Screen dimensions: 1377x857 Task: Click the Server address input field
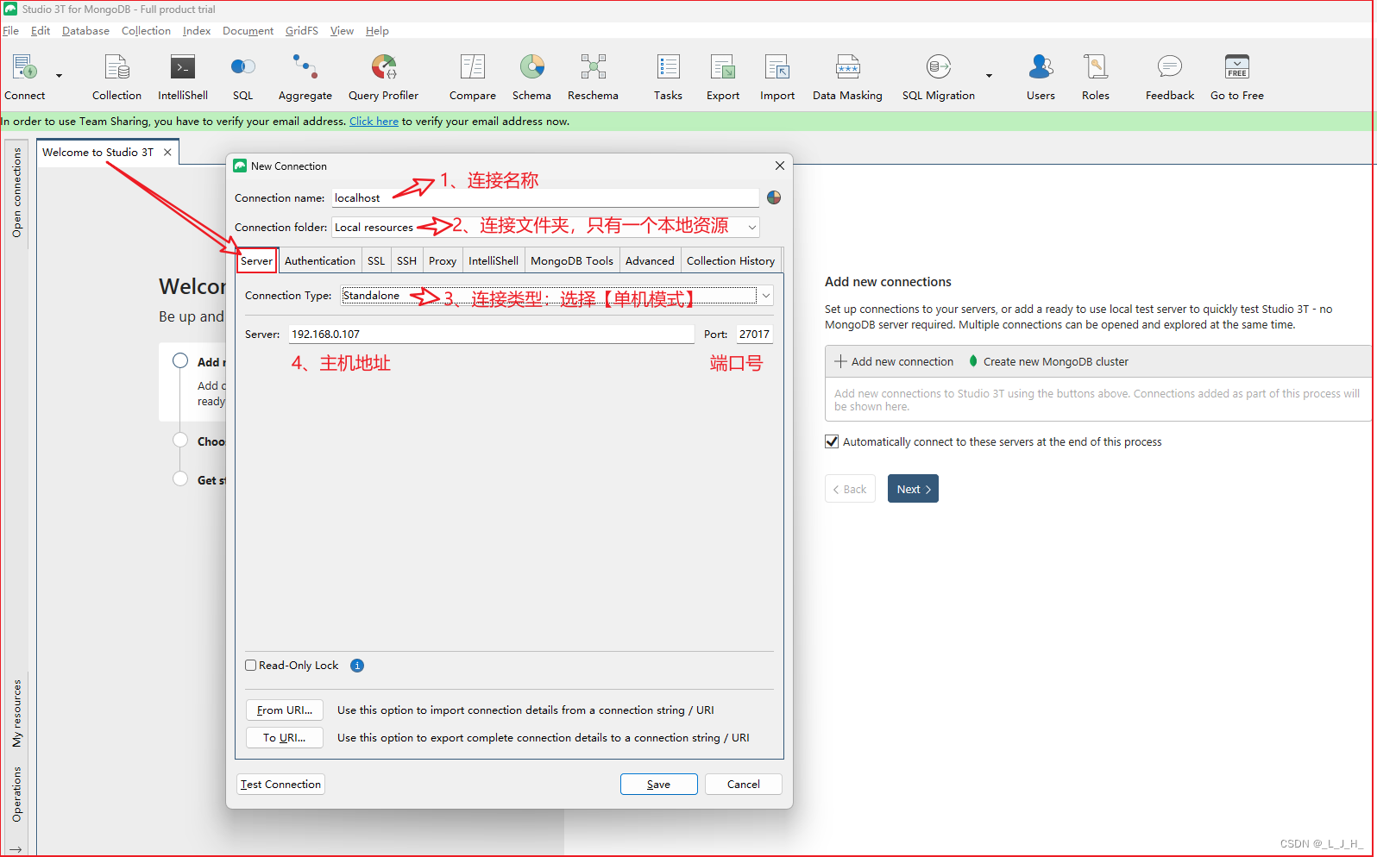coord(490,335)
